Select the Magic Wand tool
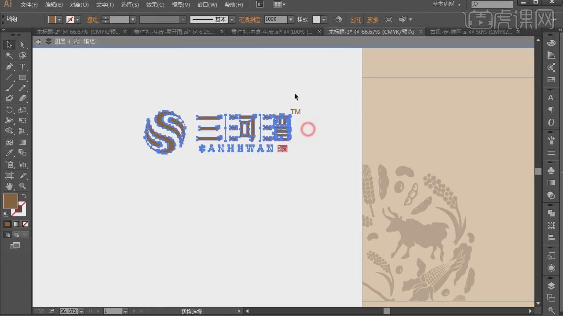The height and width of the screenshot is (316, 563). pos(9,56)
